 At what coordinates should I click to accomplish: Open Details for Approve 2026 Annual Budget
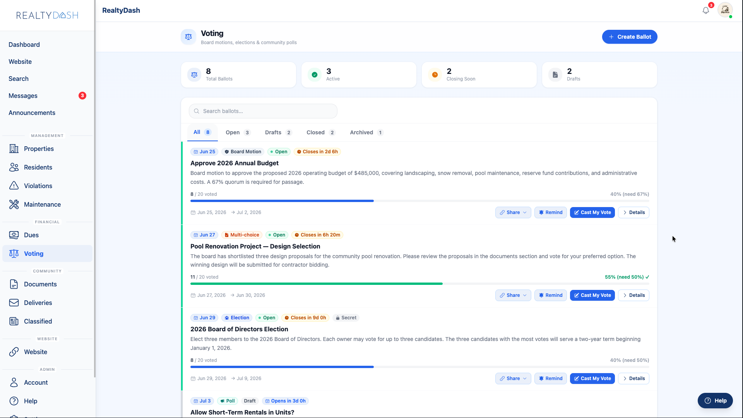[633, 212]
